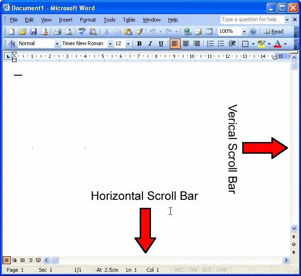This screenshot has height=276, width=301.
Task: Apply red font color
Action: pos(277,44)
